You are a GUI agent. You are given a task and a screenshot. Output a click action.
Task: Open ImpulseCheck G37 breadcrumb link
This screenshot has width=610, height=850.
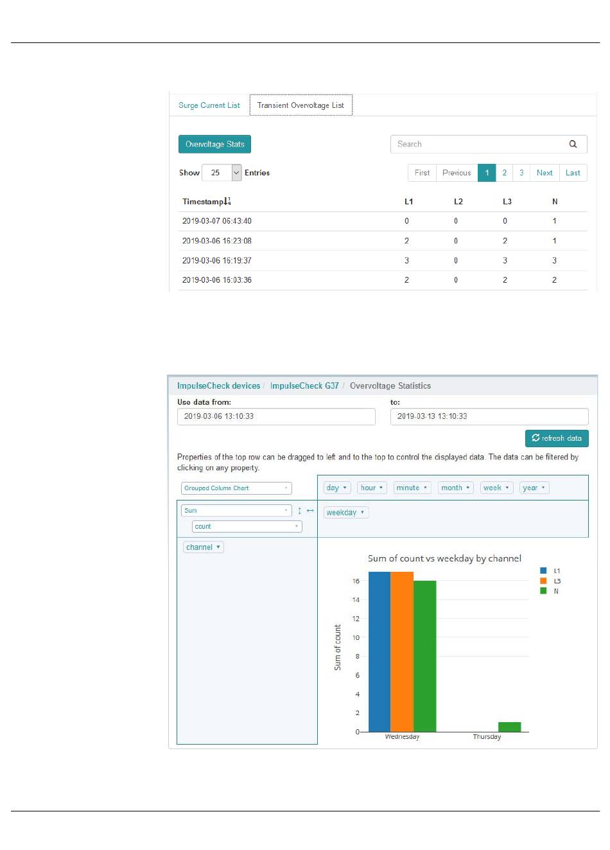pos(304,386)
